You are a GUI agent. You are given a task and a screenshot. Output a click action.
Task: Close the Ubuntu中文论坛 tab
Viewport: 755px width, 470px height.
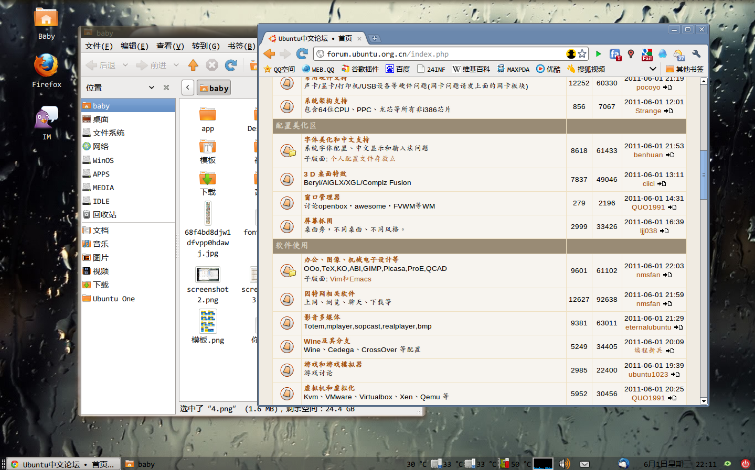[359, 38]
